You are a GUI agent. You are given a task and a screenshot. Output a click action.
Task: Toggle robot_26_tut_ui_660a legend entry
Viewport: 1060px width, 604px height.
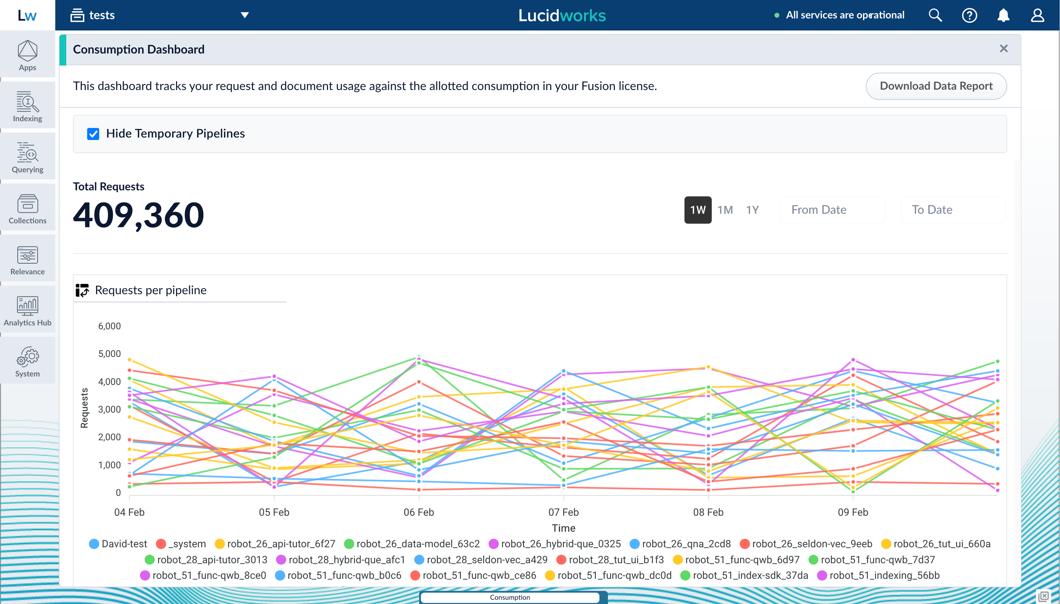[936, 544]
